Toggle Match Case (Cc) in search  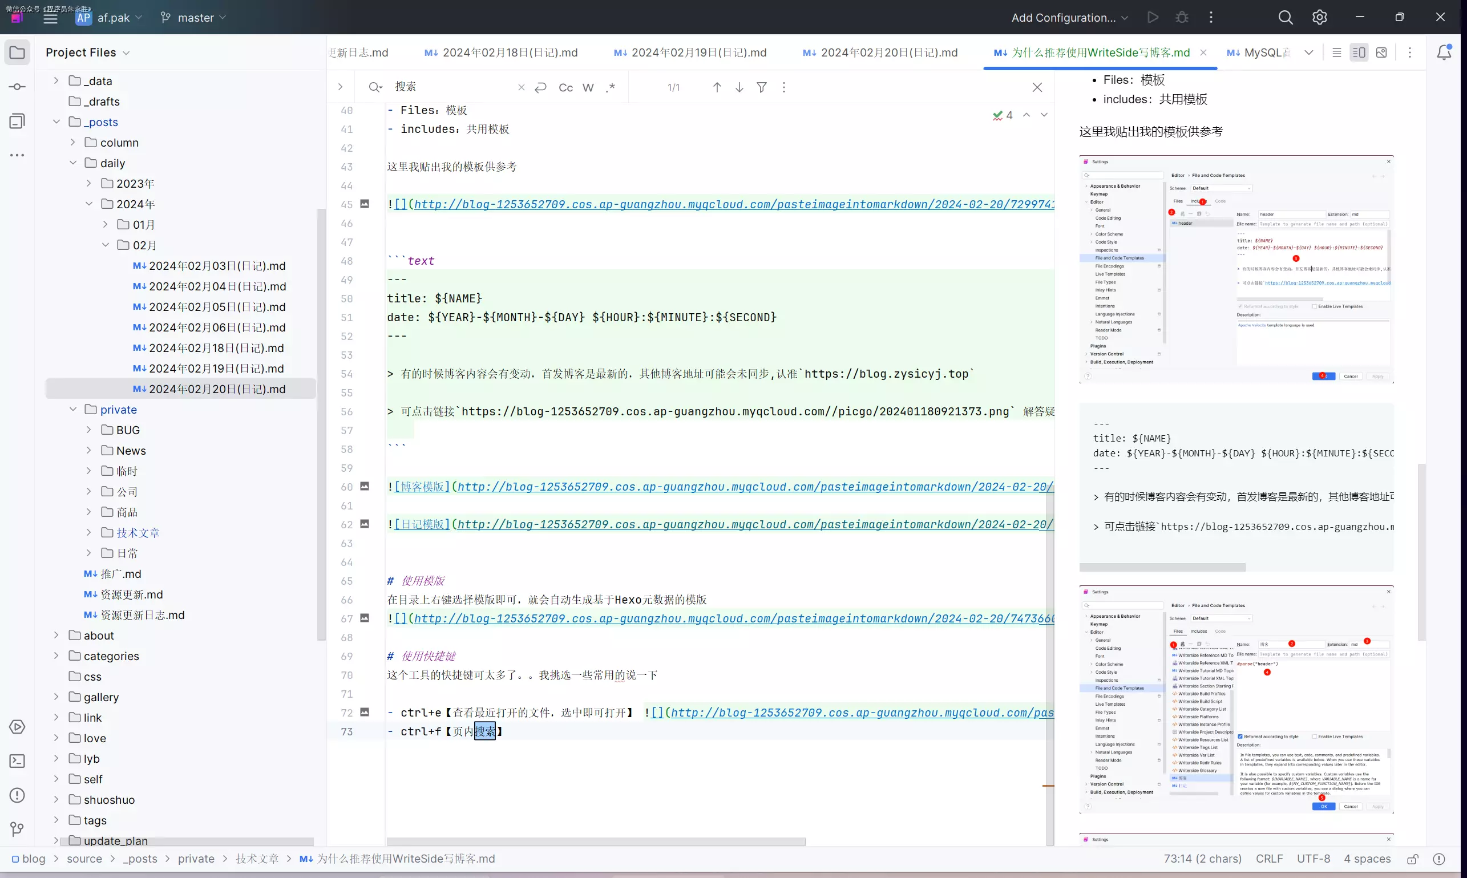point(565,87)
